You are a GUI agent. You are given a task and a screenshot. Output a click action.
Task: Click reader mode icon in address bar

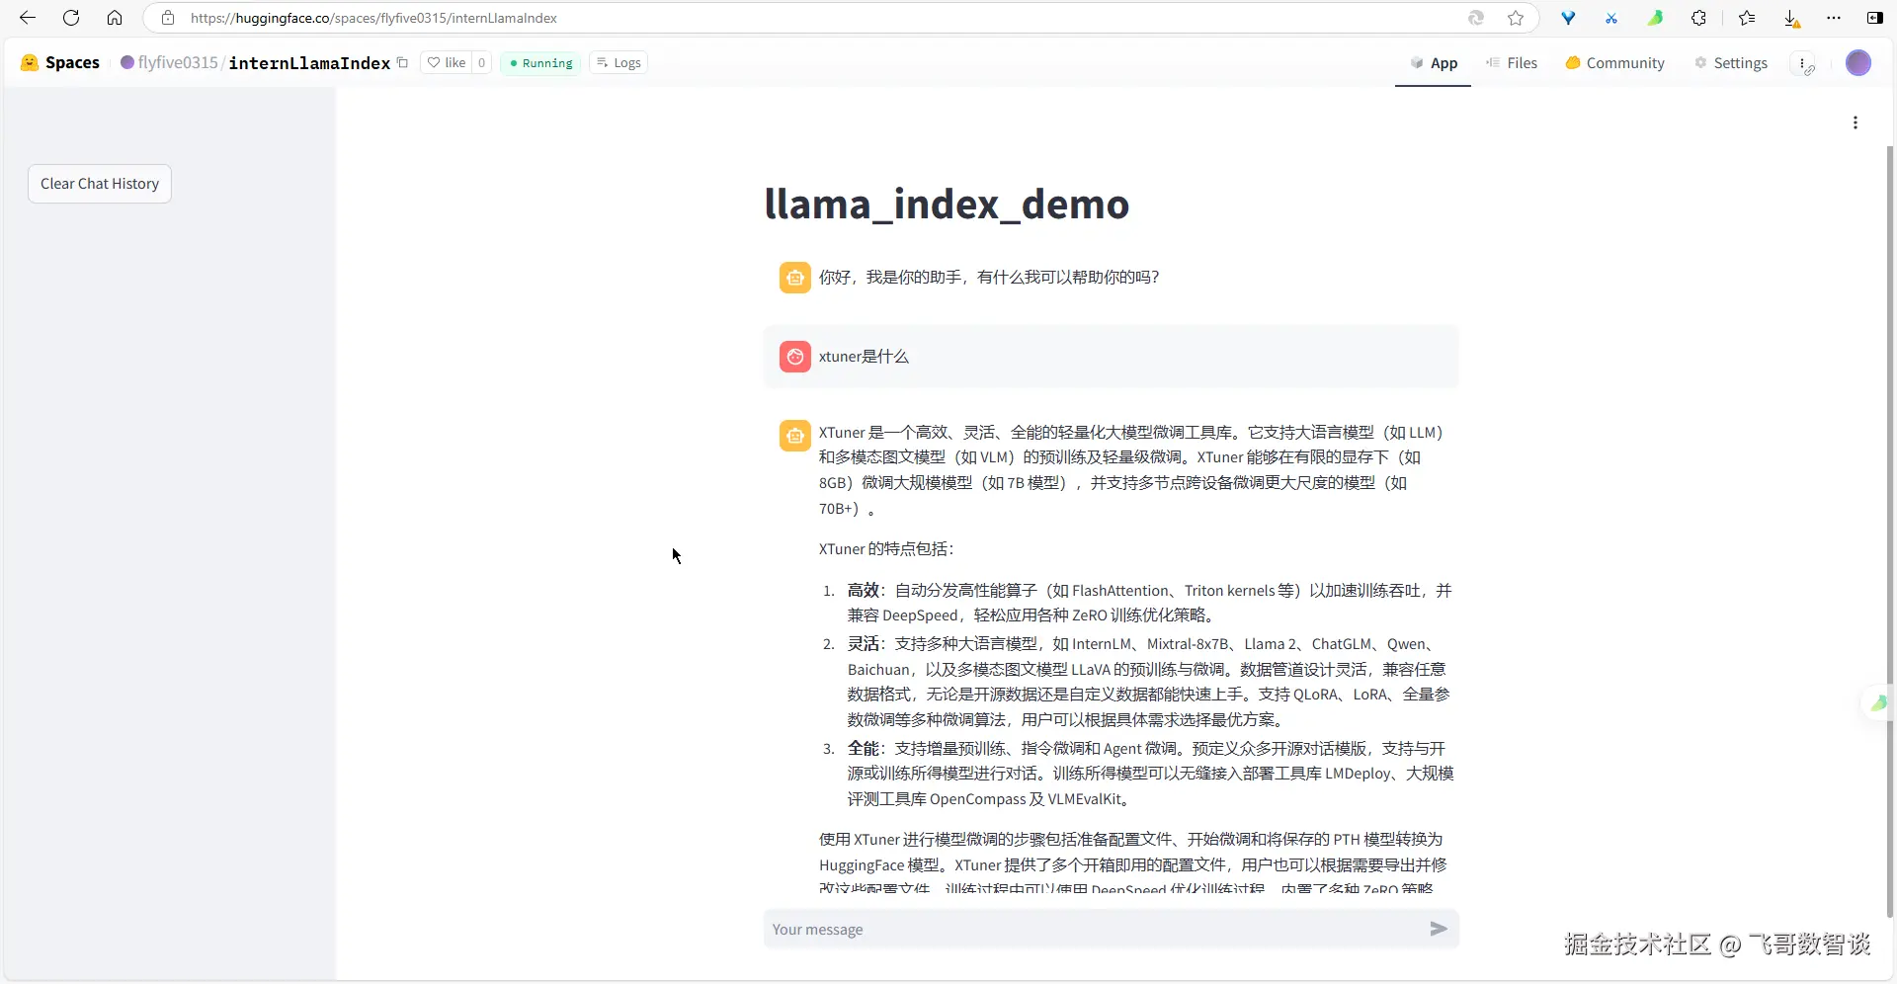[x=1476, y=18]
